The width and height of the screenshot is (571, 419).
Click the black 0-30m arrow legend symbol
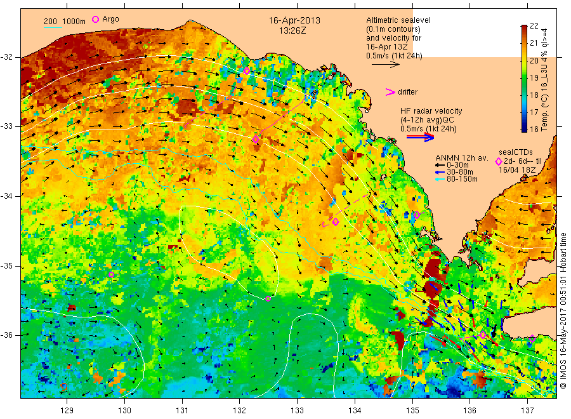tap(440, 165)
